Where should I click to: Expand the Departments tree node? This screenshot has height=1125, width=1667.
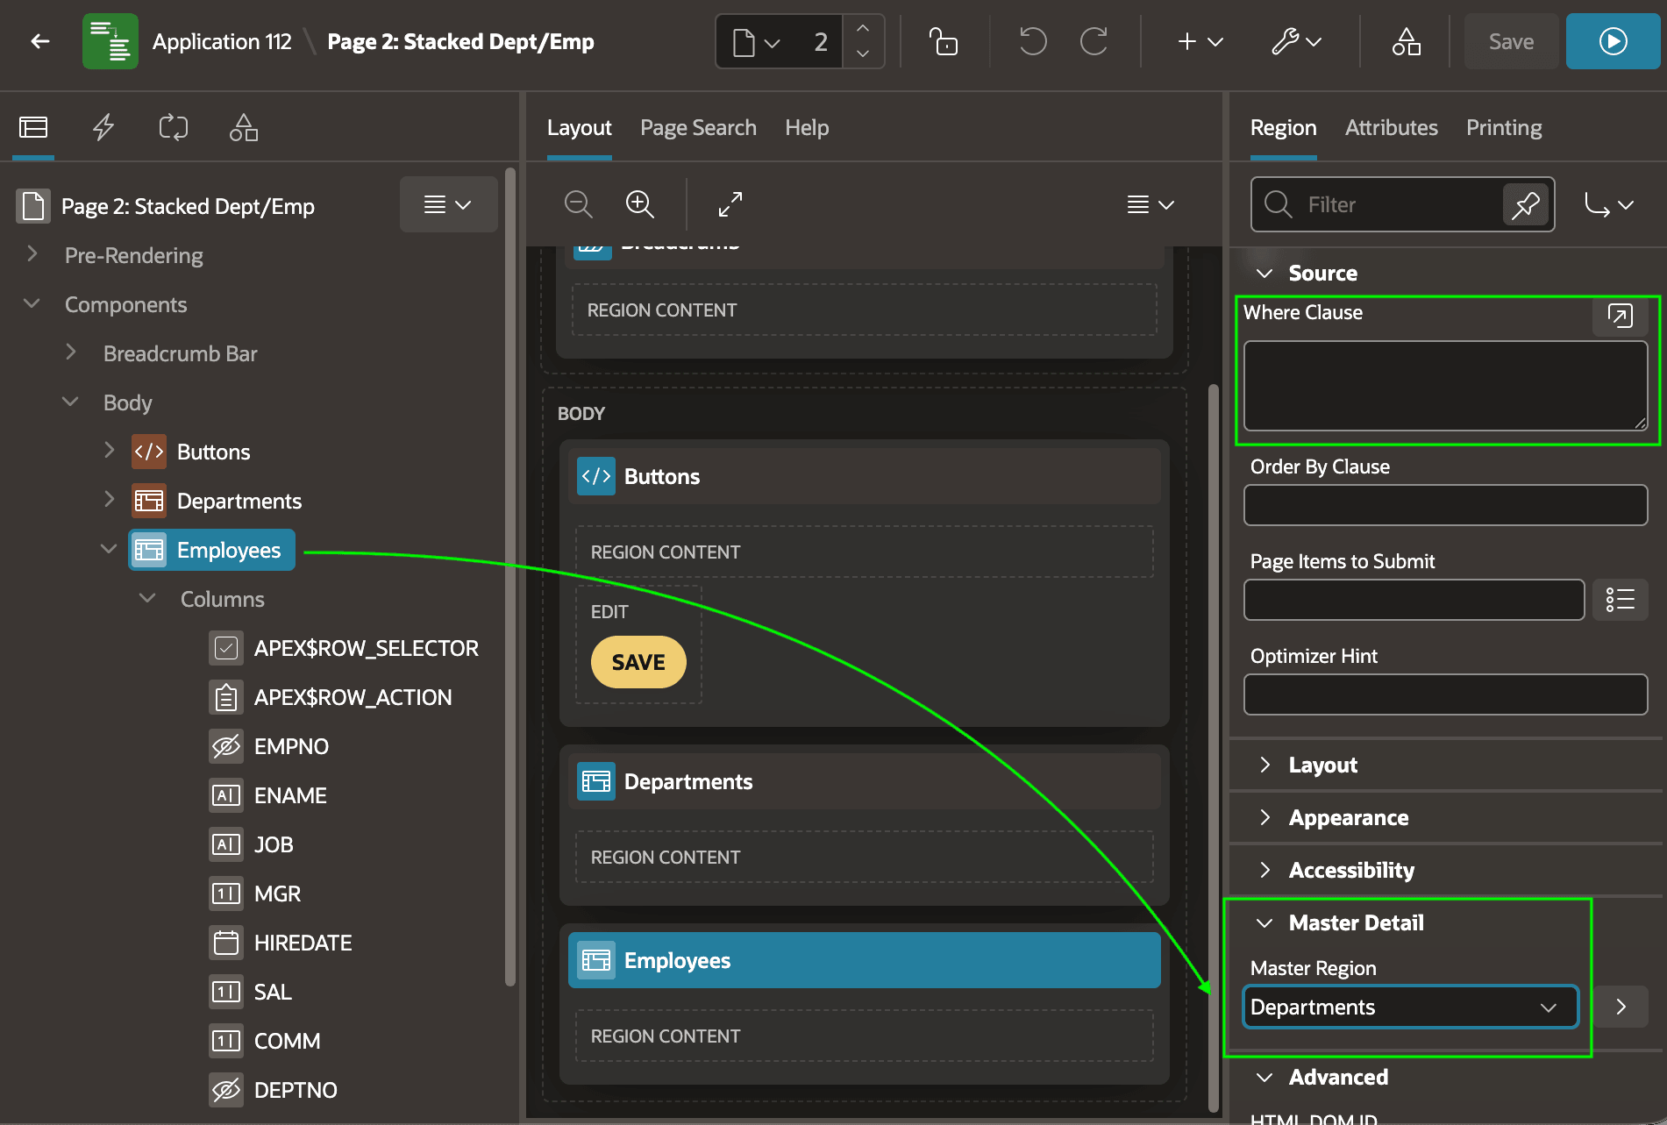(x=109, y=500)
